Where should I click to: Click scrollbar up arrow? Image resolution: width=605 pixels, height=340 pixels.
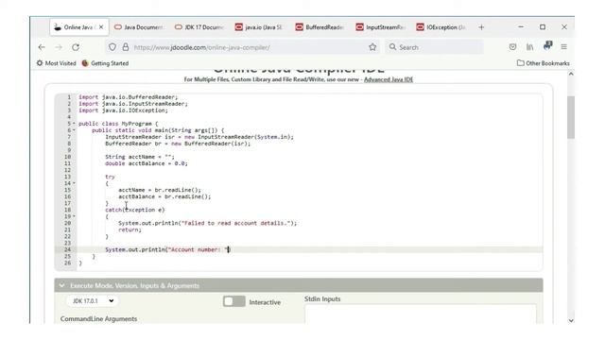(571, 74)
